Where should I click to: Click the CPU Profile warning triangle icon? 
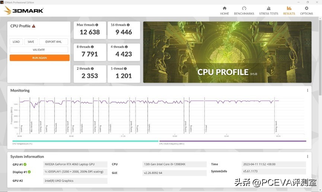pos(34,26)
